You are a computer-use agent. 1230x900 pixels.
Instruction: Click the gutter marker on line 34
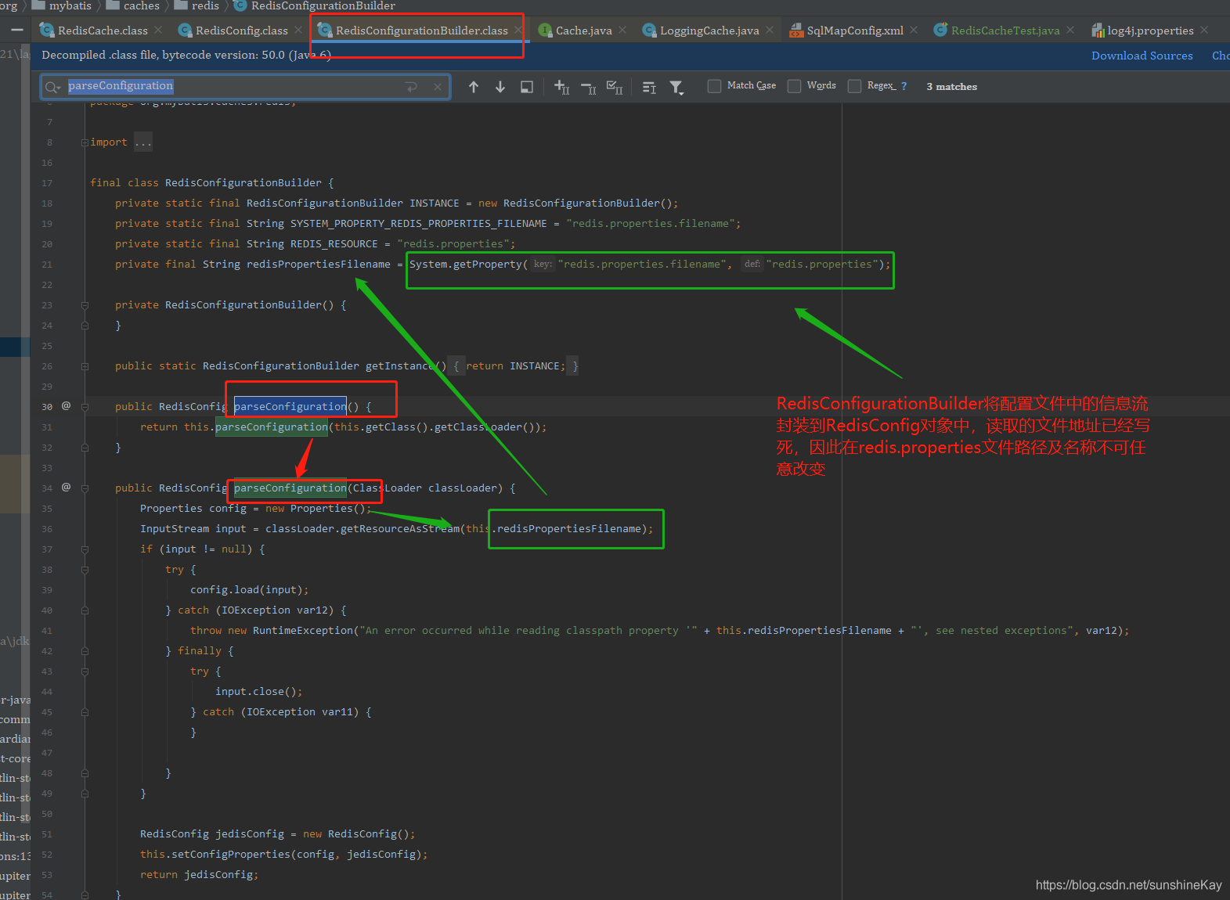(66, 487)
